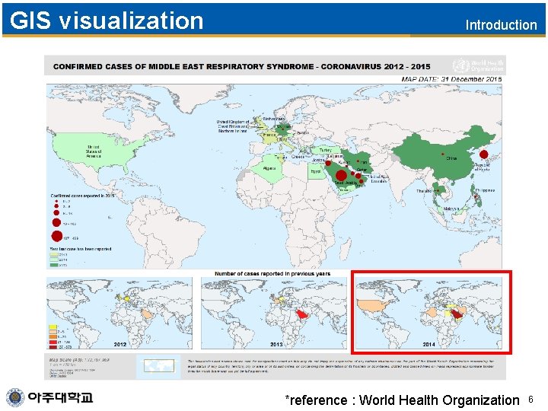Image resolution: width=548 pixels, height=411 pixels.
Task: Click the 'Algeria' country label
Action: [x=269, y=168]
